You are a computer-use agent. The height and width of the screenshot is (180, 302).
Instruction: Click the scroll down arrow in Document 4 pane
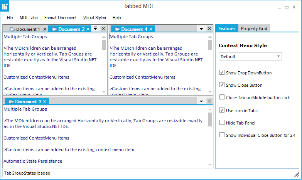pyautogui.click(x=210, y=92)
